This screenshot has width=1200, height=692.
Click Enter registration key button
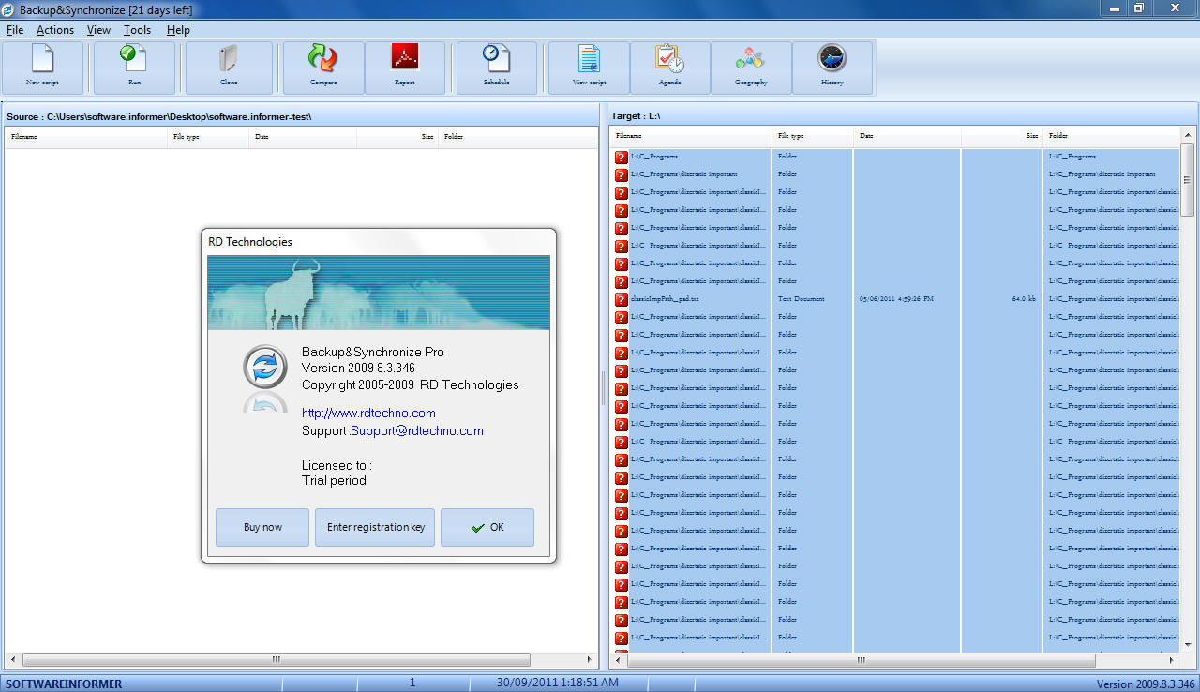pyautogui.click(x=375, y=527)
